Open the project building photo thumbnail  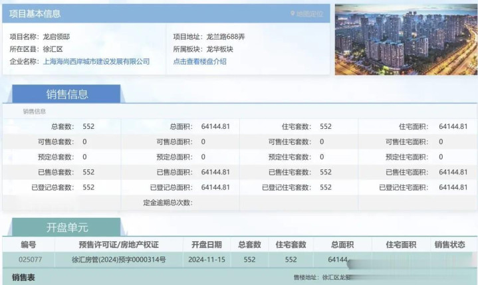[x=406, y=40]
